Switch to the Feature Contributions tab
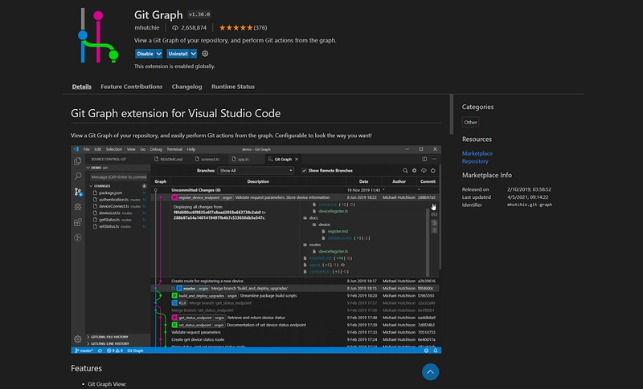This screenshot has width=643, height=389. point(132,87)
